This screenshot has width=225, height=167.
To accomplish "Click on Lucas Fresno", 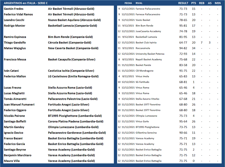I will pos(13,88).
